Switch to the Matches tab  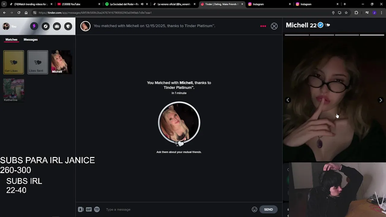pos(11,39)
